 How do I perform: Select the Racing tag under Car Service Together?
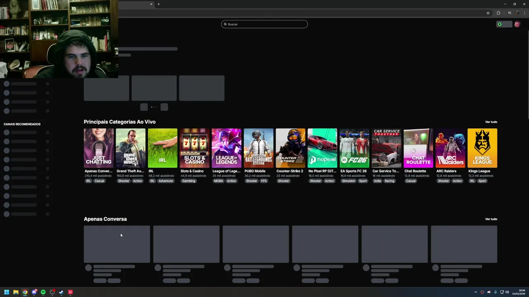390,181
